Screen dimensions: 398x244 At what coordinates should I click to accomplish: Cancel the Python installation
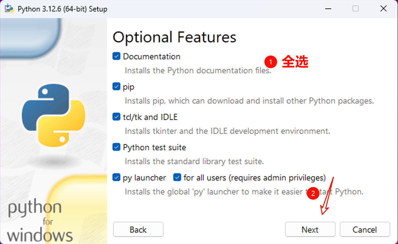click(x=365, y=230)
